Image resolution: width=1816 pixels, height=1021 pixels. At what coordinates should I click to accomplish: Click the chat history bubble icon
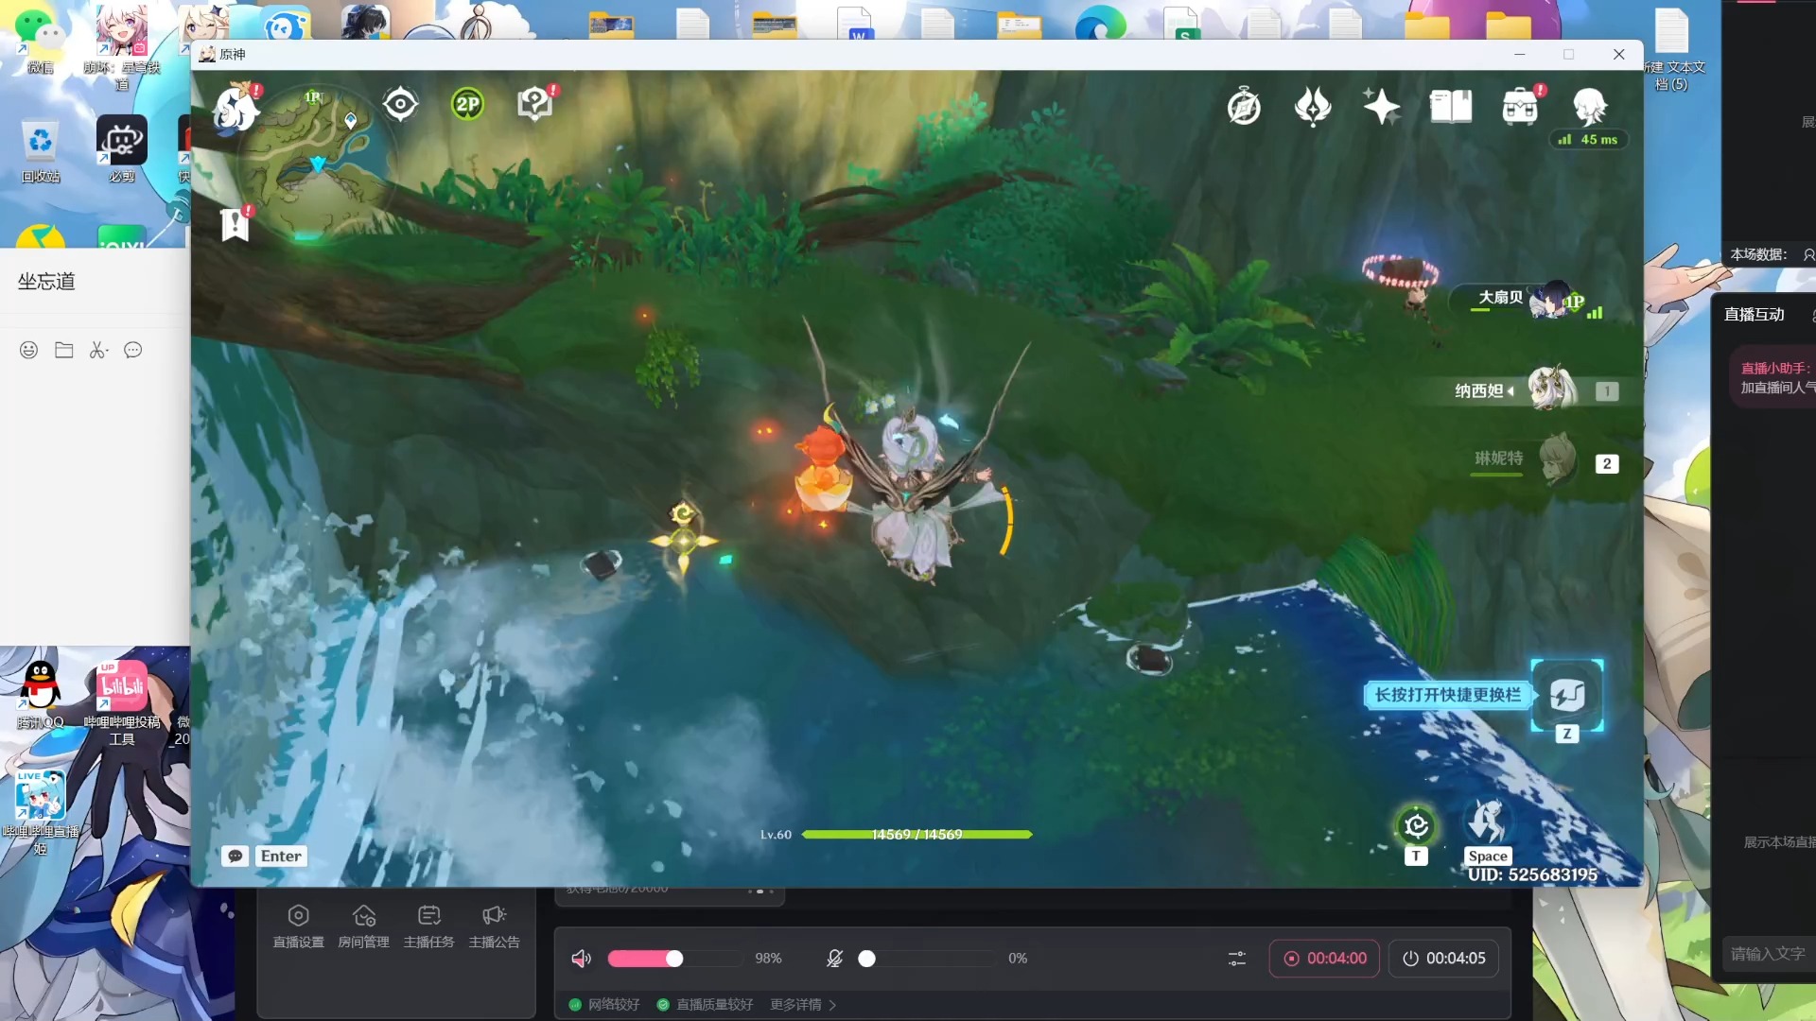(133, 350)
